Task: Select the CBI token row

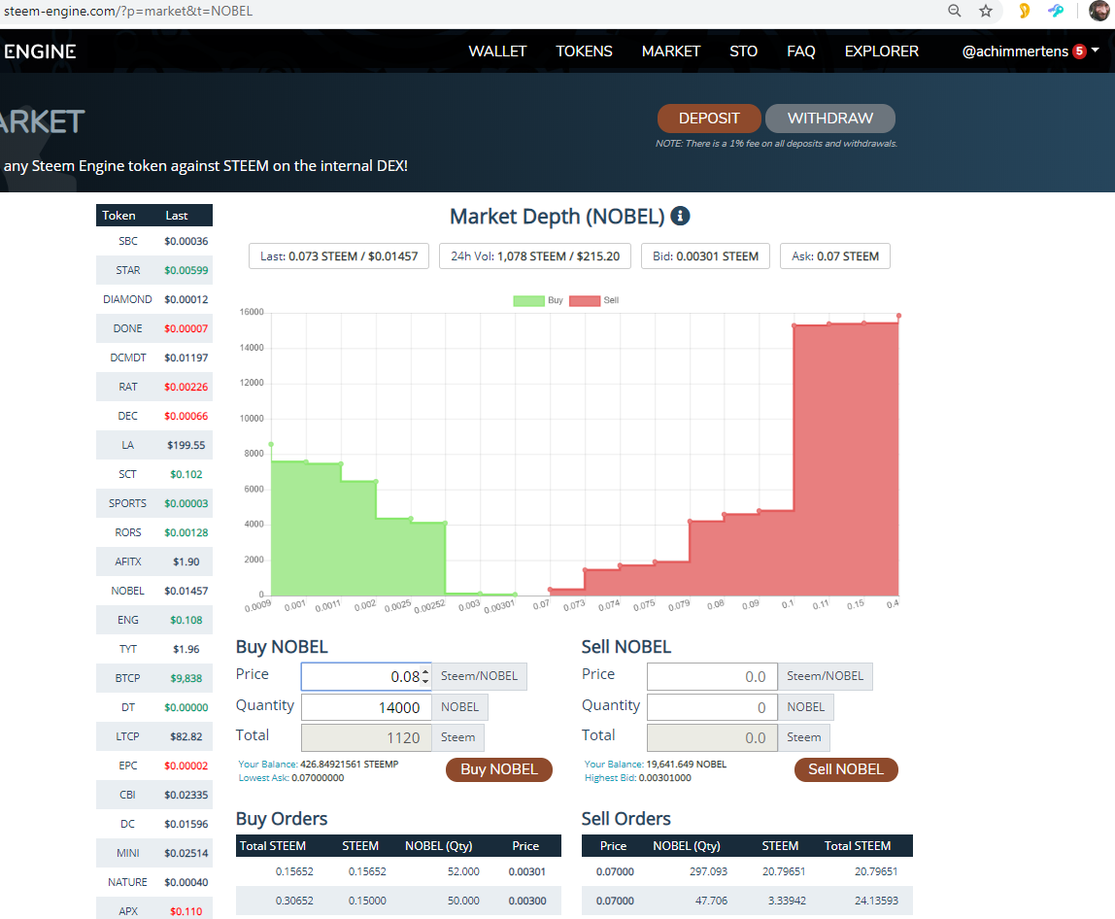Action: coord(154,796)
